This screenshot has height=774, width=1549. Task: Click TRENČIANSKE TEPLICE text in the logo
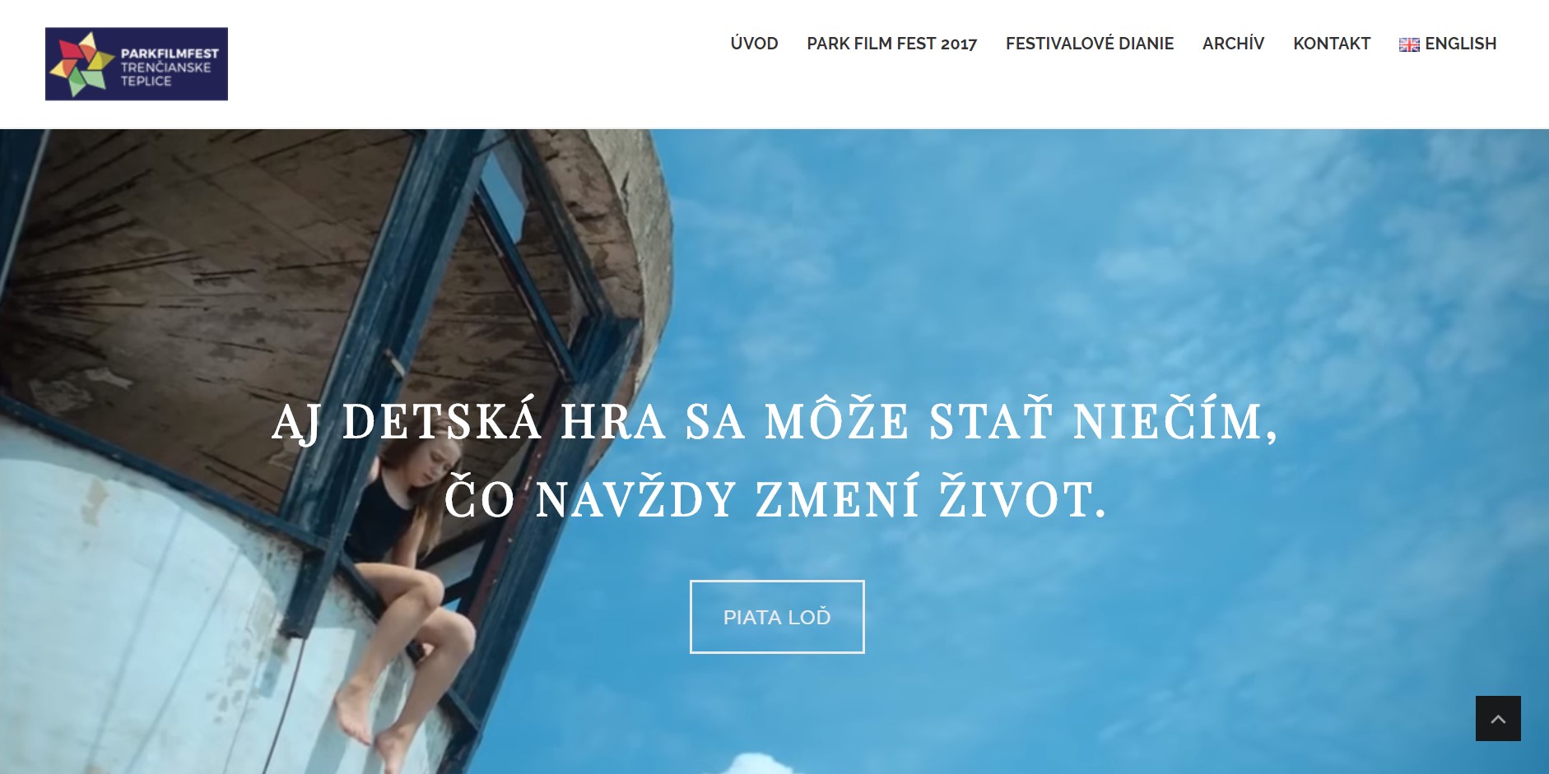point(165,74)
